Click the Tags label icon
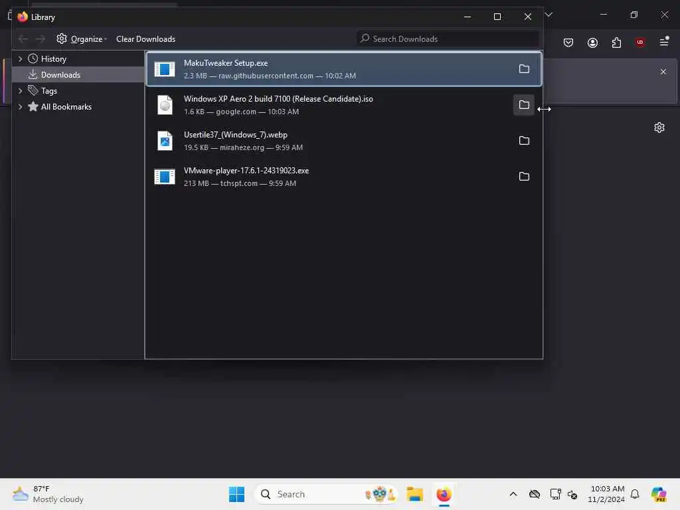The width and height of the screenshot is (680, 510). coord(33,90)
